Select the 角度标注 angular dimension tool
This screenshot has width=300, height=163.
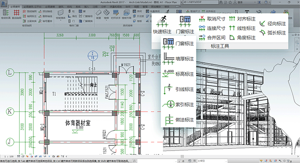pos(242,37)
